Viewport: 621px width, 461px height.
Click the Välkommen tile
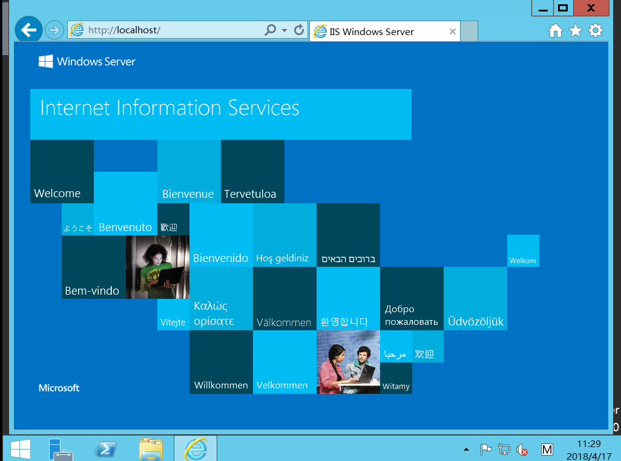coord(284,299)
